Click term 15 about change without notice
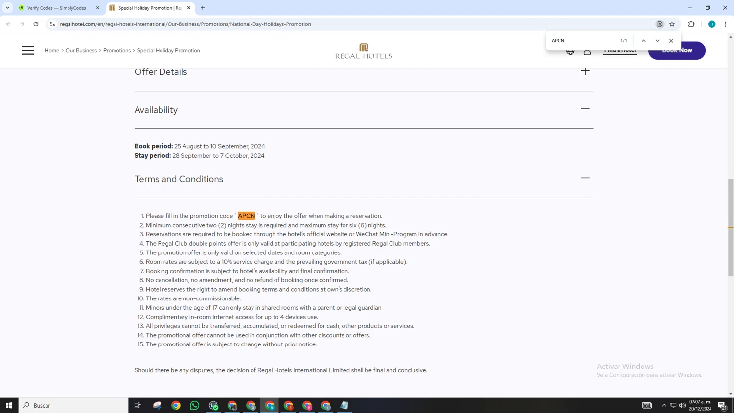This screenshot has width=734, height=413. click(231, 344)
